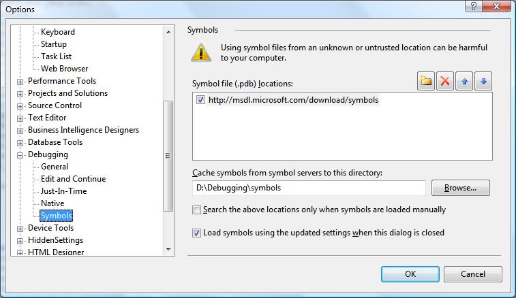The width and height of the screenshot is (516, 298).
Task: Expand the Text Editor node
Action: tap(20, 118)
